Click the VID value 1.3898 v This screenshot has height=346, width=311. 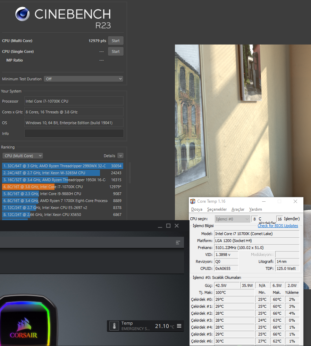coord(226,255)
